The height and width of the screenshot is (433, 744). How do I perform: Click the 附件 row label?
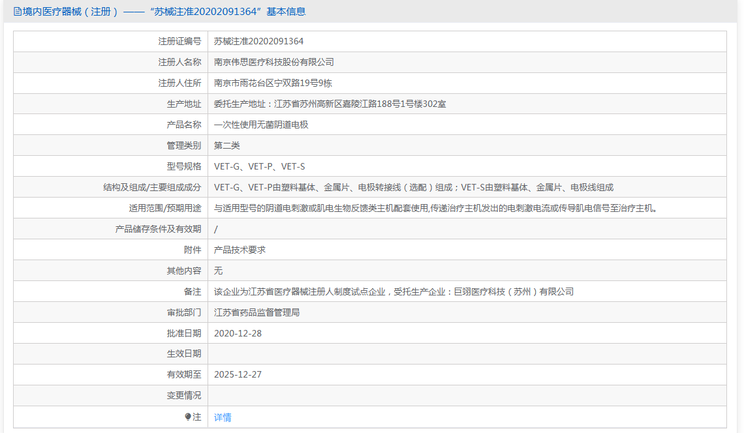pos(193,250)
